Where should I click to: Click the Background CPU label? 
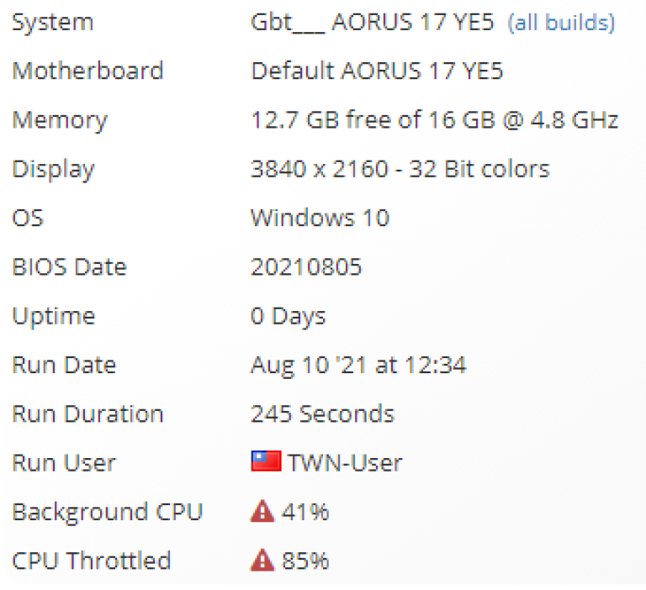coord(107,512)
